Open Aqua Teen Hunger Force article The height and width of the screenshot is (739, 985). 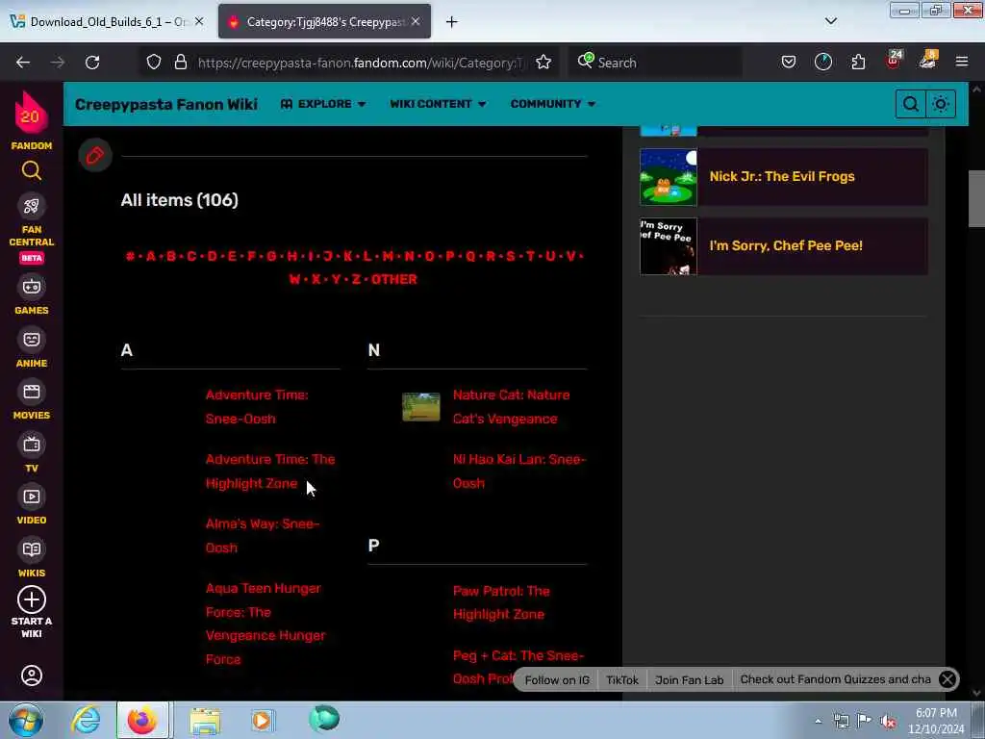(x=265, y=624)
